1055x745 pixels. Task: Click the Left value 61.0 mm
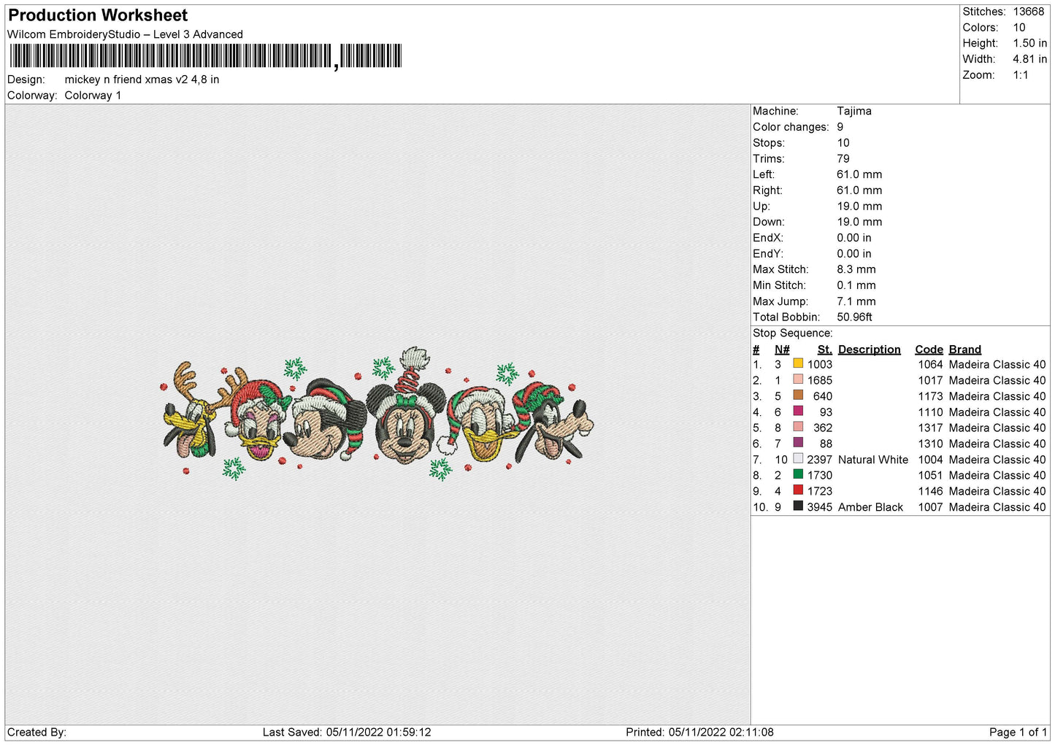tap(859, 174)
